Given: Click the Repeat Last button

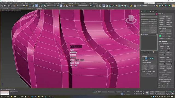Looking at the screenshot, I should [165, 44].
